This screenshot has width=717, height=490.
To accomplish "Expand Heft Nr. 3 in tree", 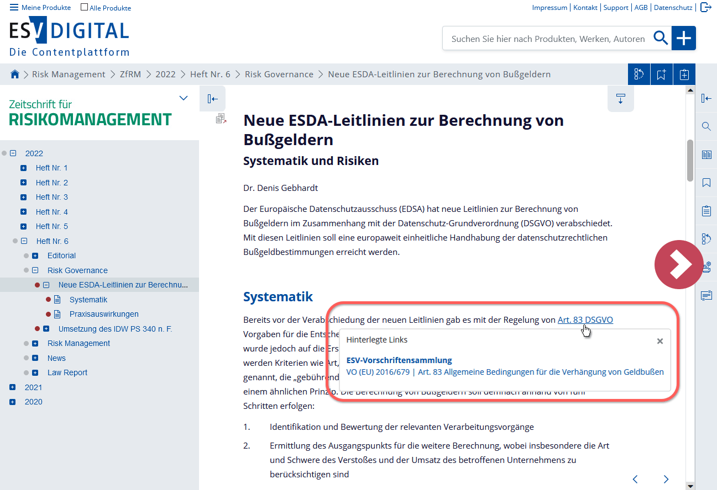I will [x=24, y=197].
